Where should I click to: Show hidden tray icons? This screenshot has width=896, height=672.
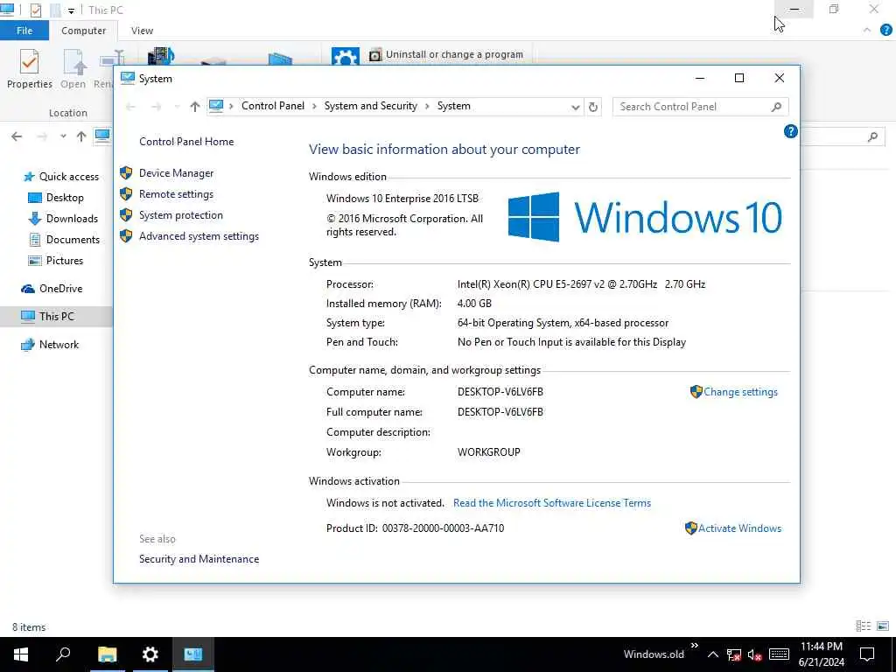pyautogui.click(x=713, y=654)
